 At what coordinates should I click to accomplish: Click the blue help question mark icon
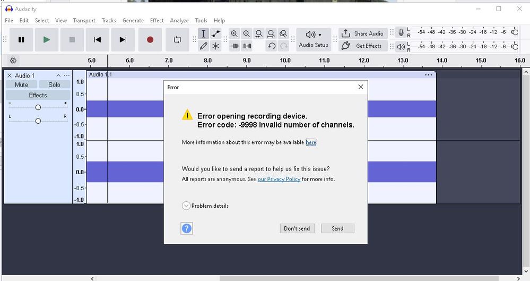tap(187, 228)
